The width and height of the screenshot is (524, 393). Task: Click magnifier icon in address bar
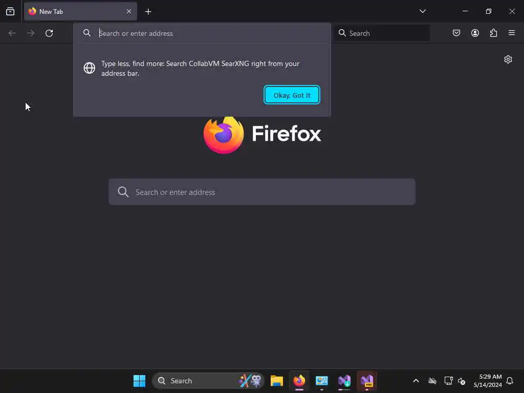[x=87, y=33]
